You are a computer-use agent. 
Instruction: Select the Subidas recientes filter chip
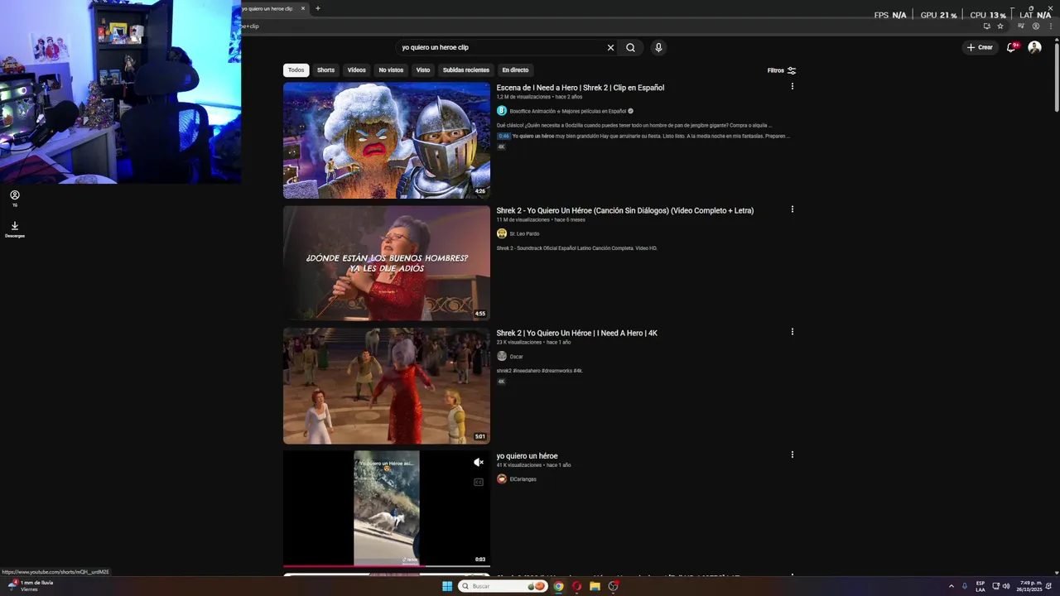[x=466, y=70]
